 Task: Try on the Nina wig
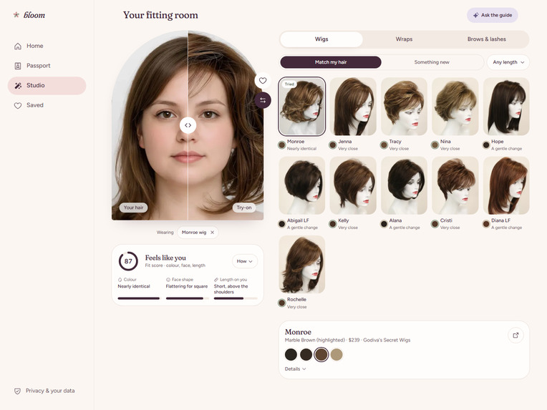coord(455,107)
